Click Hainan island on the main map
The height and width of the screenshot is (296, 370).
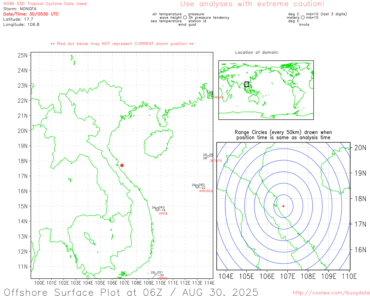click(158, 144)
